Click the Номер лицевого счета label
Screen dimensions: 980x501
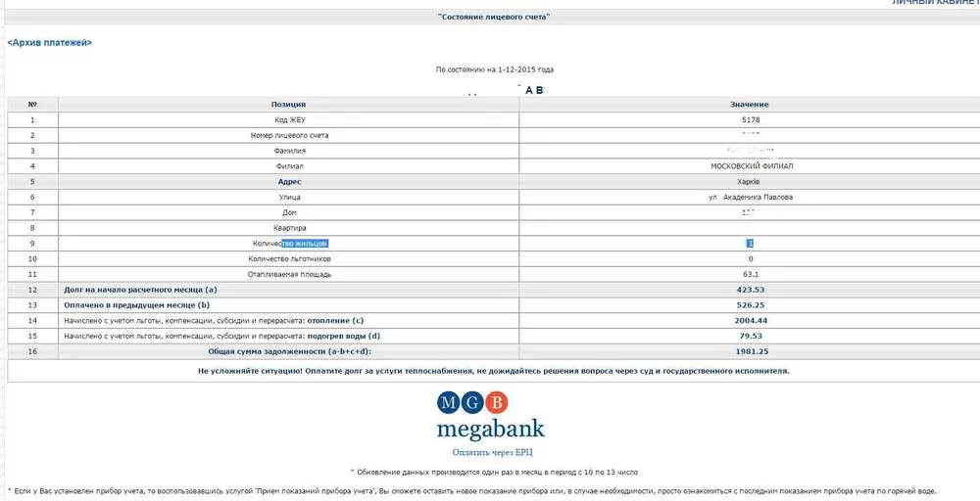[x=289, y=135]
